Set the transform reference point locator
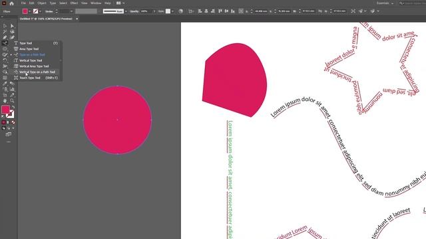 (x=241, y=11)
